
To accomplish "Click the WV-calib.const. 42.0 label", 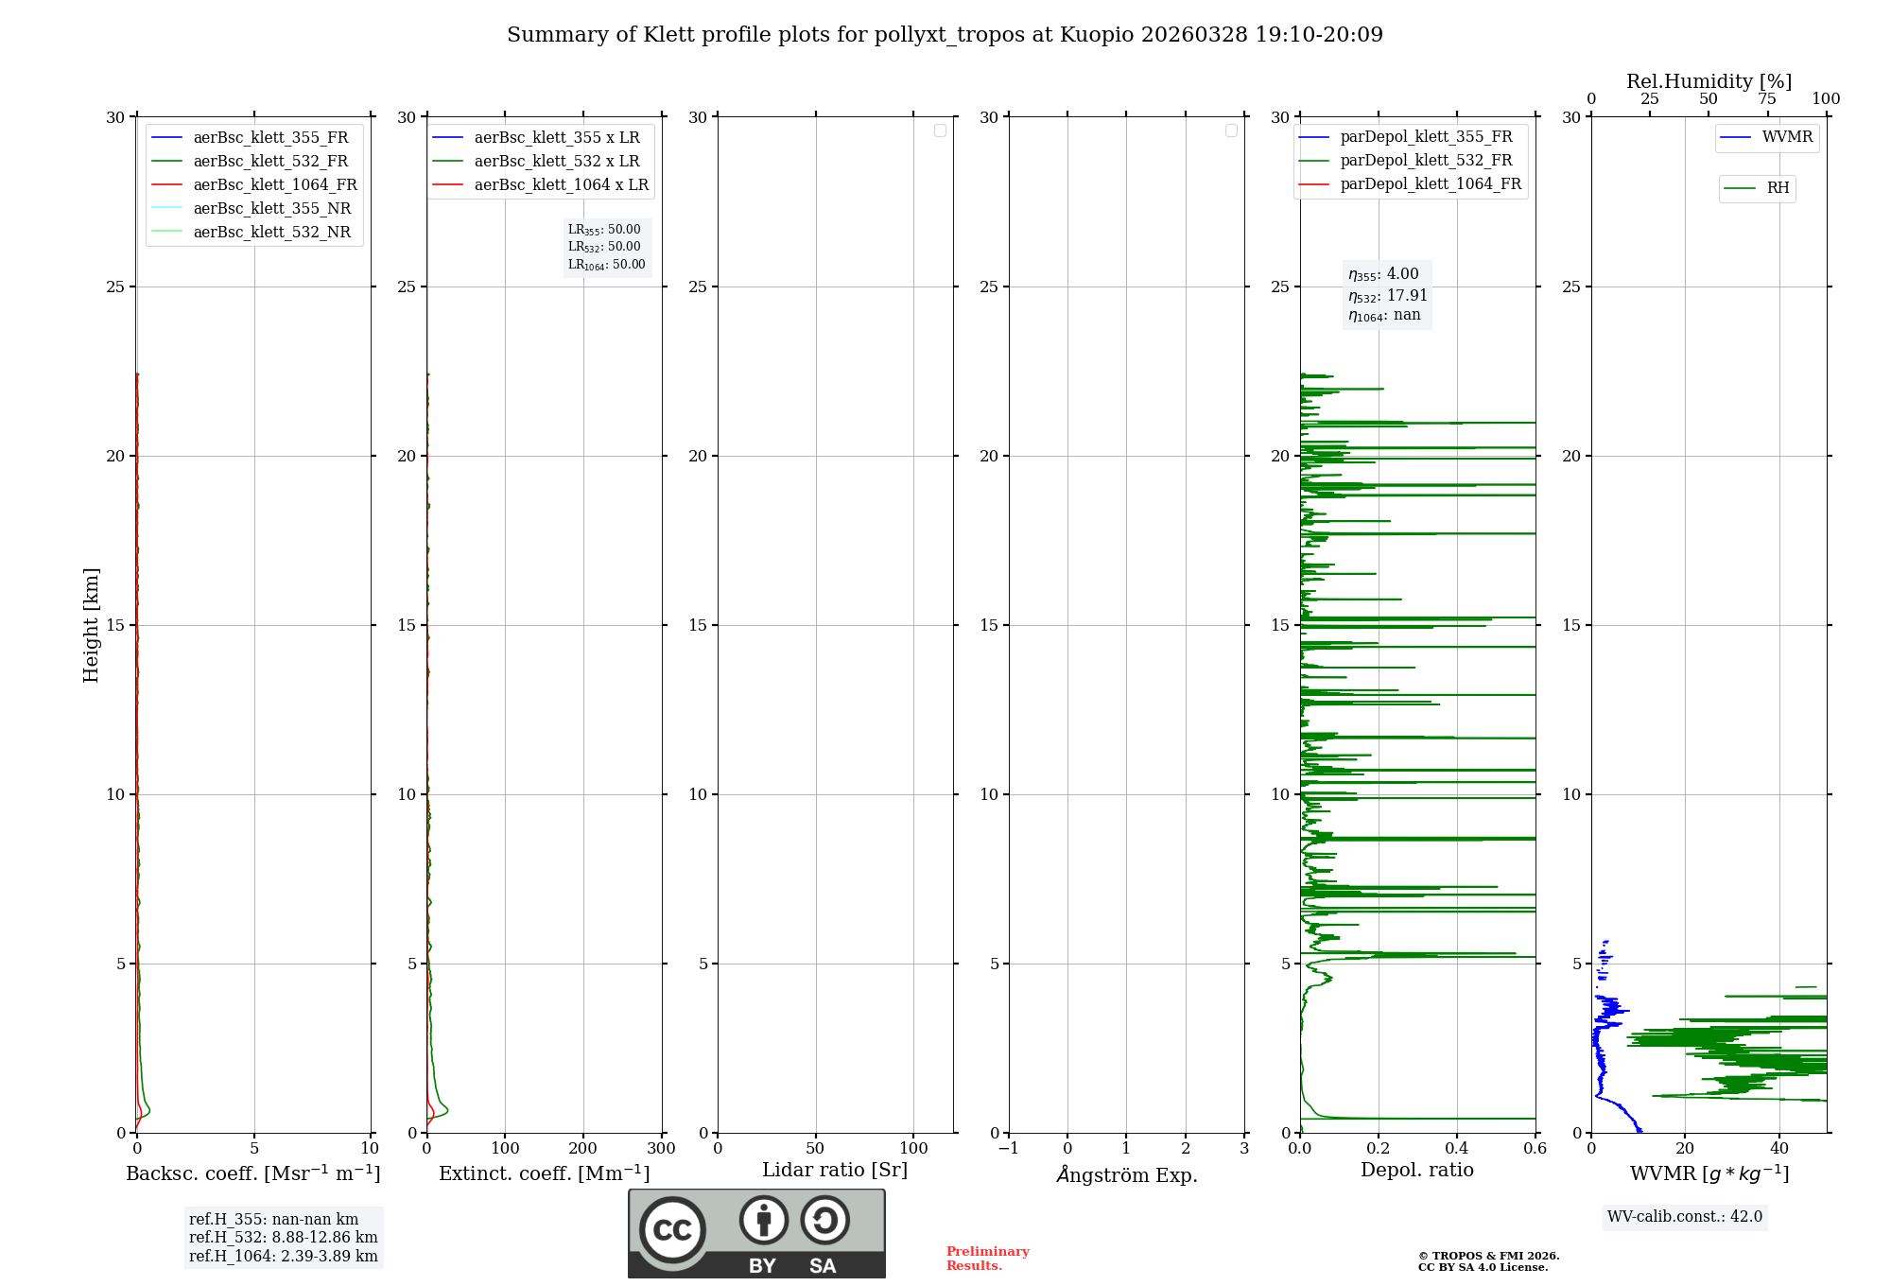I will [x=1685, y=1216].
